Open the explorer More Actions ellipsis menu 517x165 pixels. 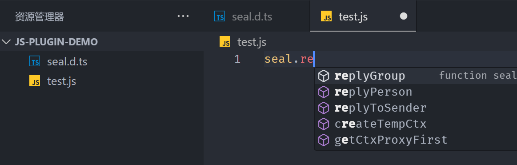[x=183, y=16]
